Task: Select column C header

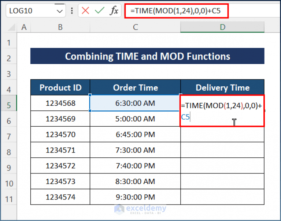Action: [x=135, y=27]
